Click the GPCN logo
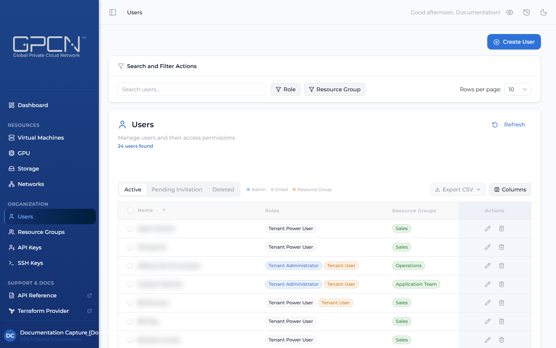This screenshot has height=348, width=556. pyautogui.click(x=49, y=47)
